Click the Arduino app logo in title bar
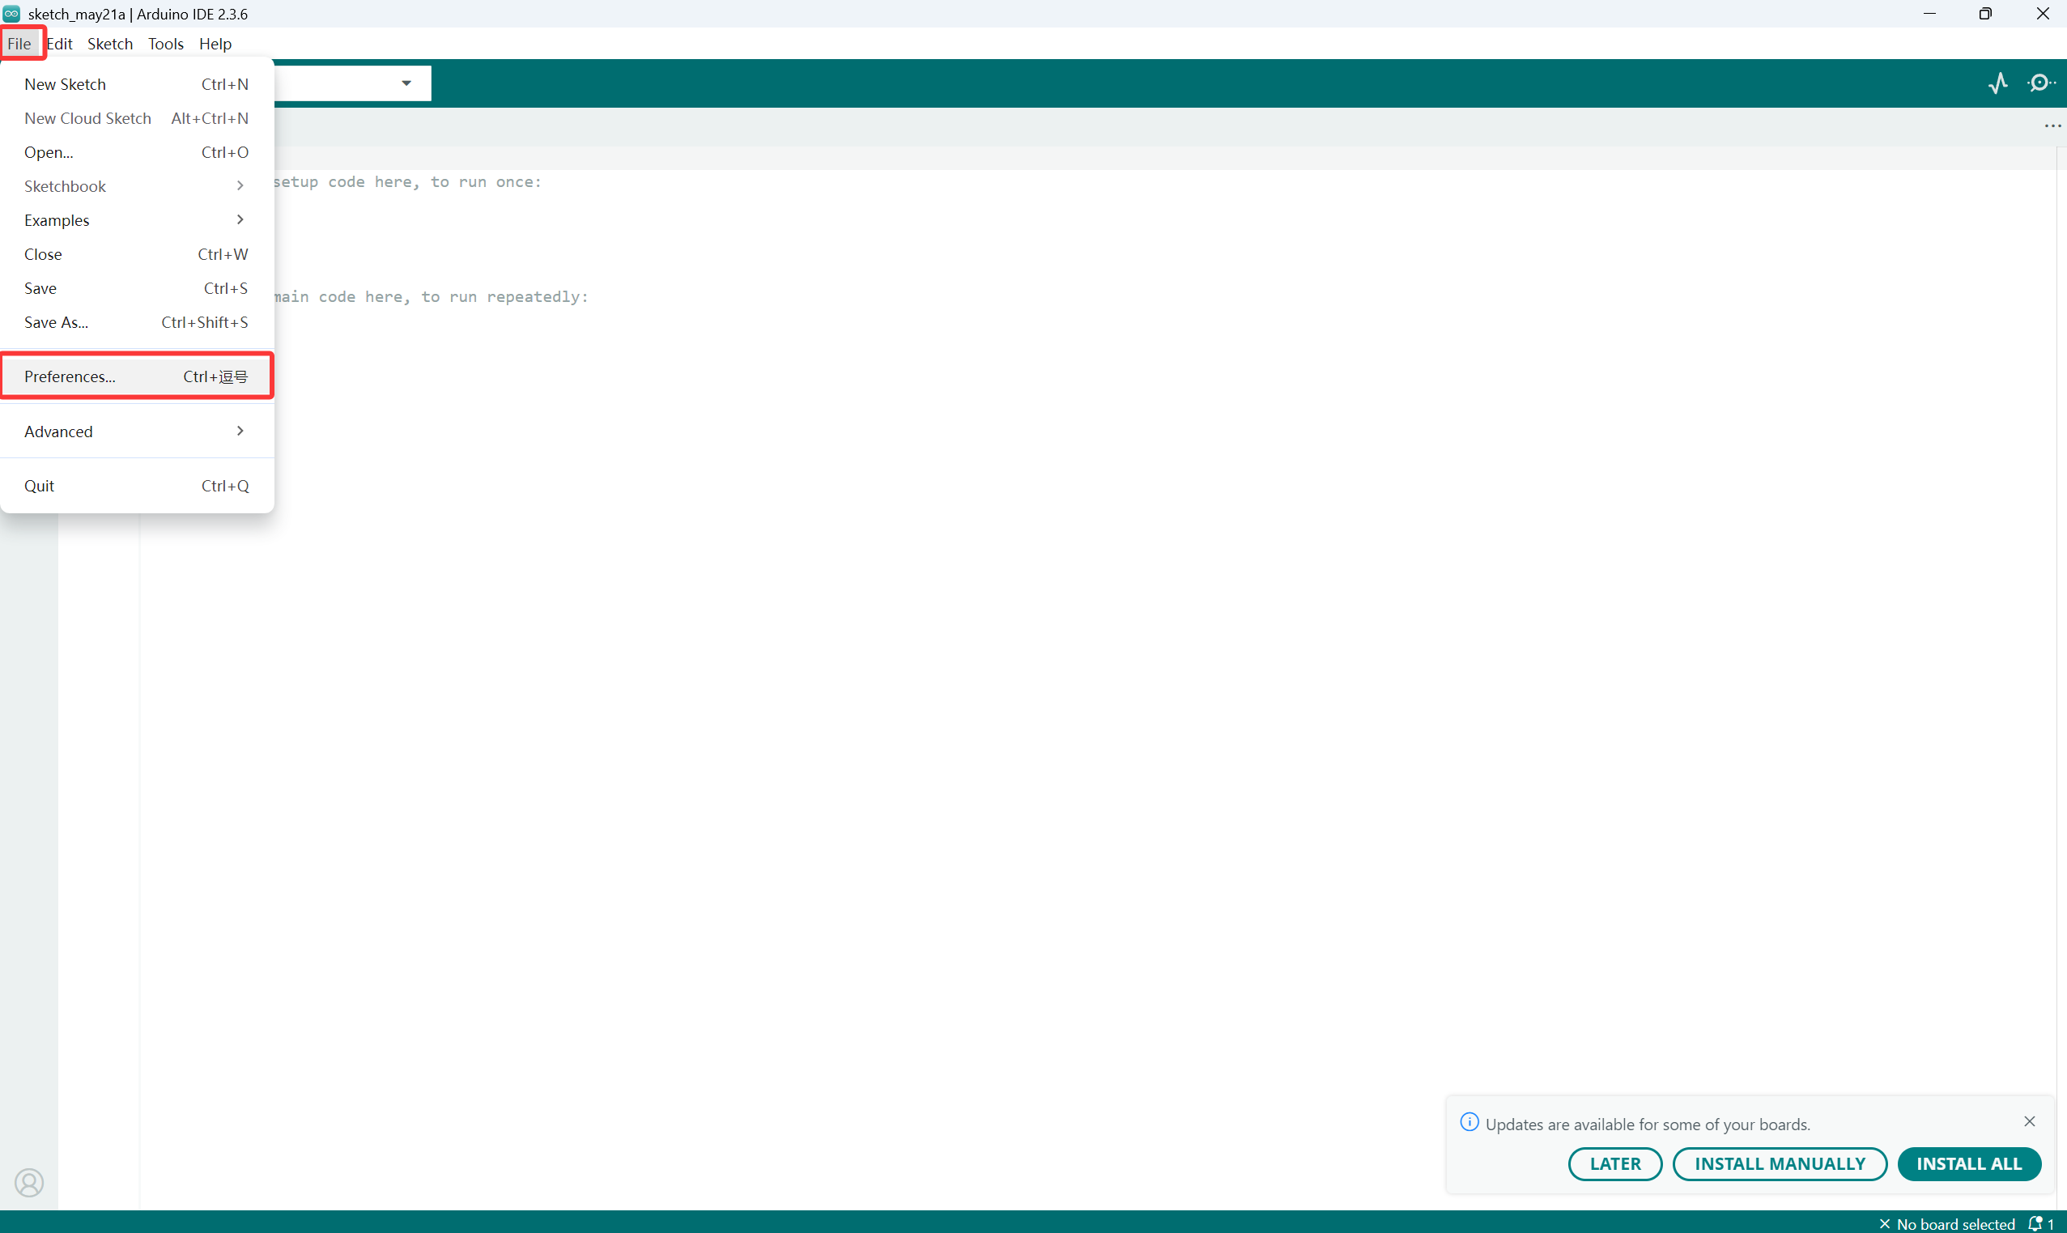This screenshot has width=2067, height=1233. pyautogui.click(x=11, y=13)
